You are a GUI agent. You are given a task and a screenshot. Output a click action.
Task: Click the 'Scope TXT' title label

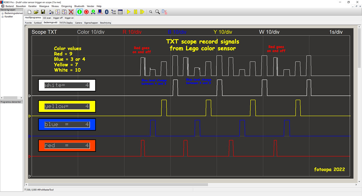click(x=44, y=32)
